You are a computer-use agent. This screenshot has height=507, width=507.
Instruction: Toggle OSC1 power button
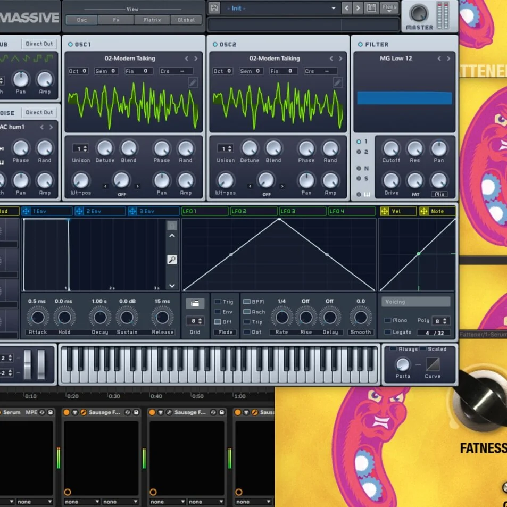point(70,44)
